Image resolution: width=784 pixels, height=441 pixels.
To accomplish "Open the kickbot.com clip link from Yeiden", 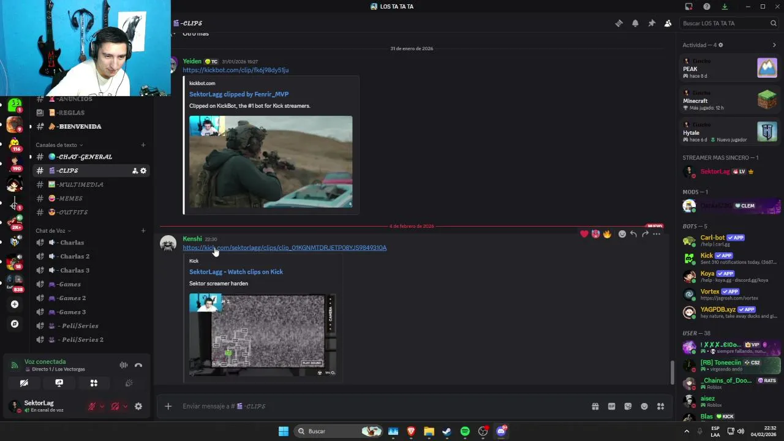I will coord(235,70).
